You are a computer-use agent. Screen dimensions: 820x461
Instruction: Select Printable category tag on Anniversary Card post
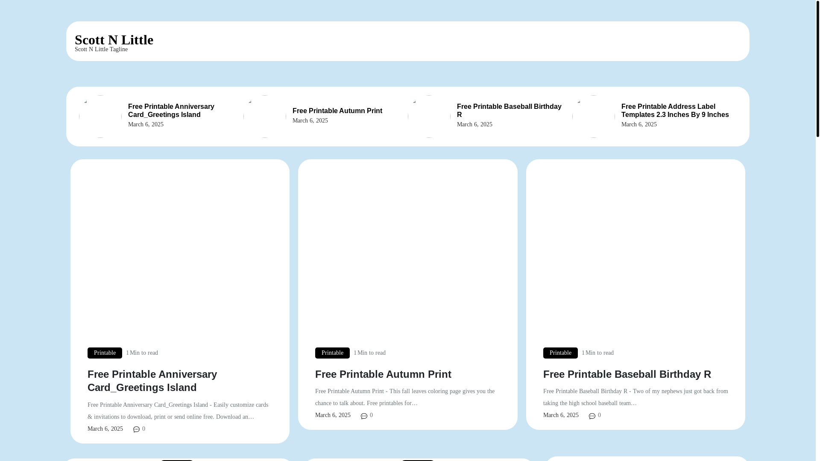(x=105, y=353)
